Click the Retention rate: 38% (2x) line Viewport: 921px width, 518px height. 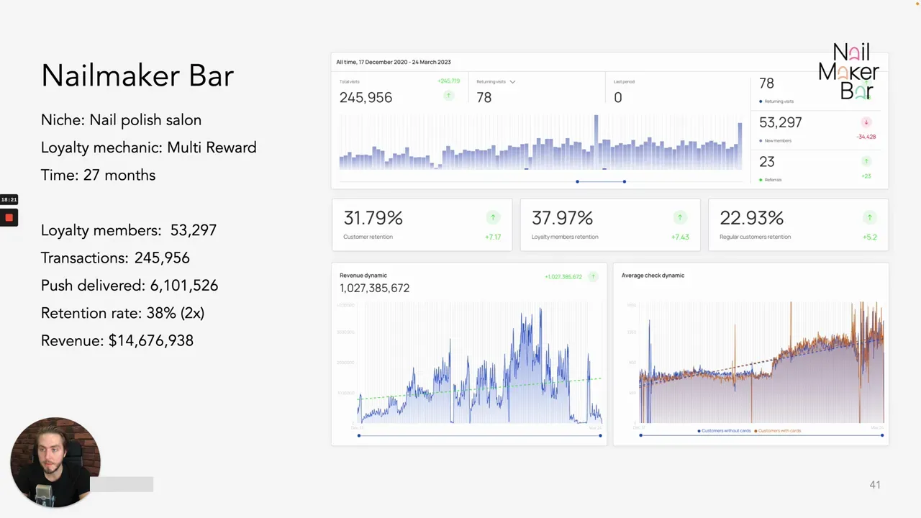click(x=123, y=313)
